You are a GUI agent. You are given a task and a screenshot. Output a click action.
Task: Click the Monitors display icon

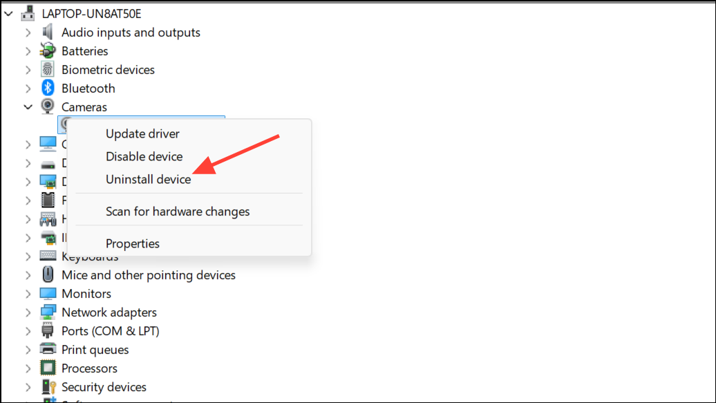click(48, 293)
